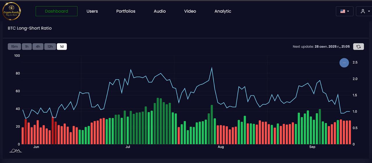Open the Portfolios section
This screenshot has height=163, width=372.
[x=126, y=11]
